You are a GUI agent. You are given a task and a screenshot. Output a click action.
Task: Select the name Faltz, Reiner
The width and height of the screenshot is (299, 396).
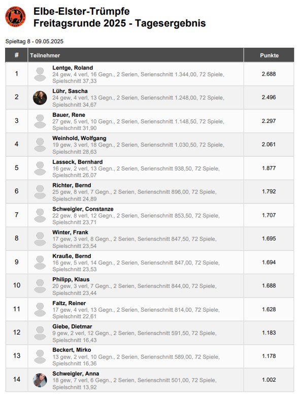pyautogui.click(x=69, y=303)
